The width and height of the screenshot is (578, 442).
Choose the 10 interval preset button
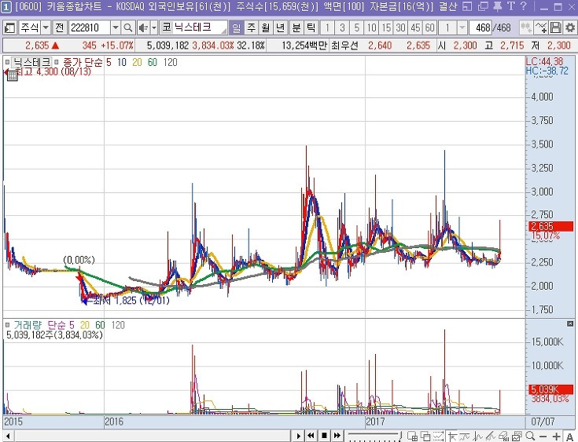(x=371, y=27)
